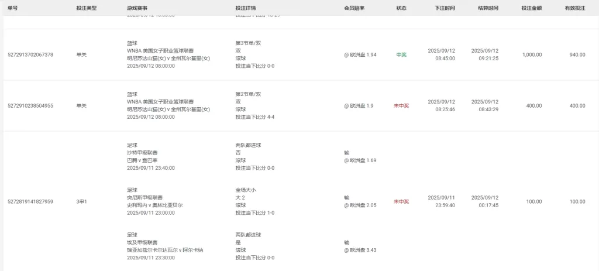The height and width of the screenshot is (271, 599).
Task: Click the 沙特甲级联赛 match 巴腾 v 查巴莱
Action: point(142,160)
